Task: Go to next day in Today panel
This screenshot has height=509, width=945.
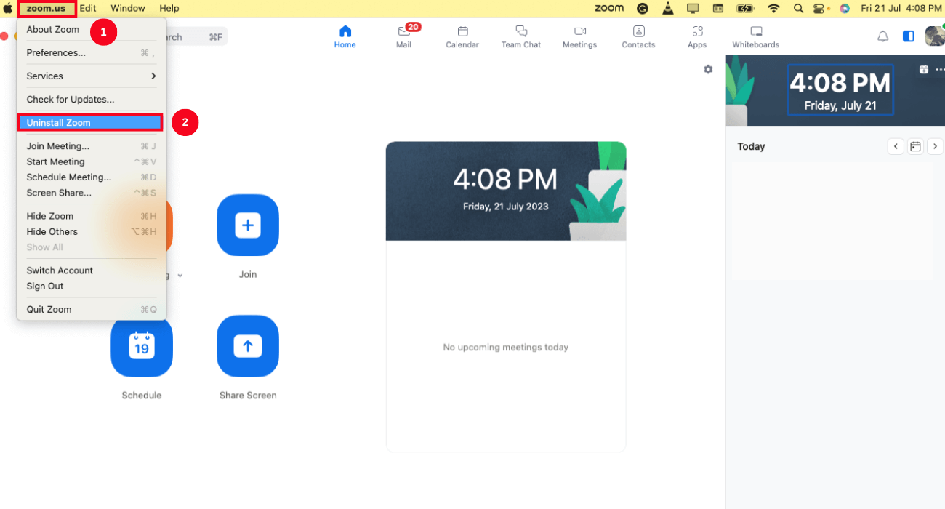Action: tap(936, 146)
